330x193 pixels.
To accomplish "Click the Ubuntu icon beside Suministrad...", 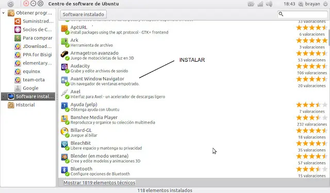I will (18, 21).
